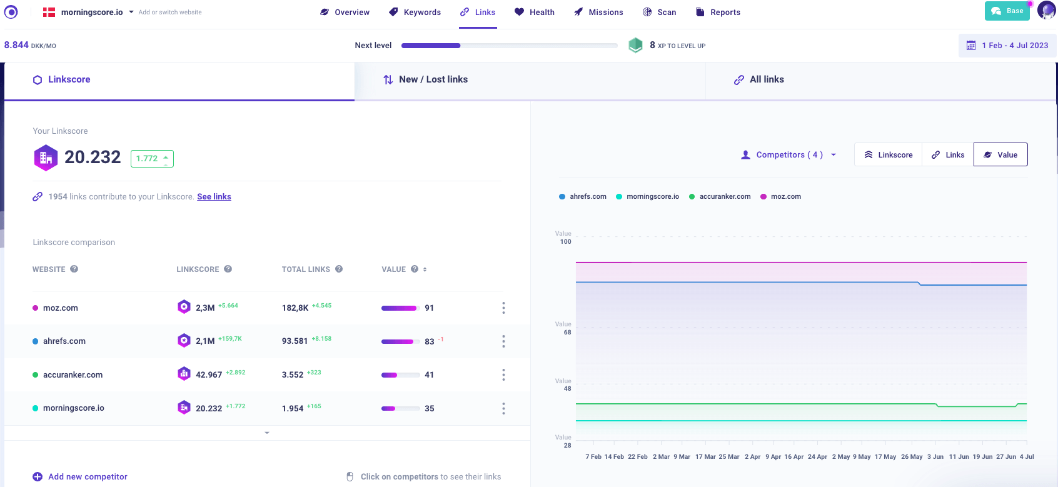Click the Website column help icon
Image resolution: width=1058 pixels, height=487 pixels.
(x=74, y=269)
